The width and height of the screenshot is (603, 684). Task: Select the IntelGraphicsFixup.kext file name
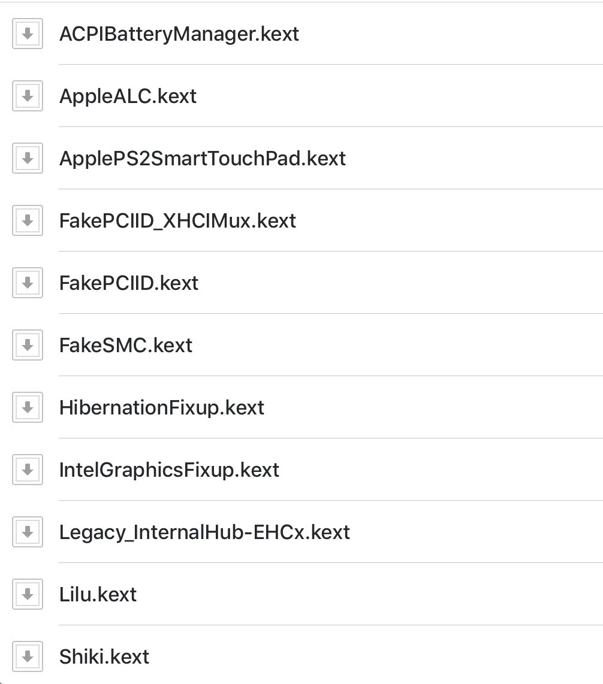169,470
